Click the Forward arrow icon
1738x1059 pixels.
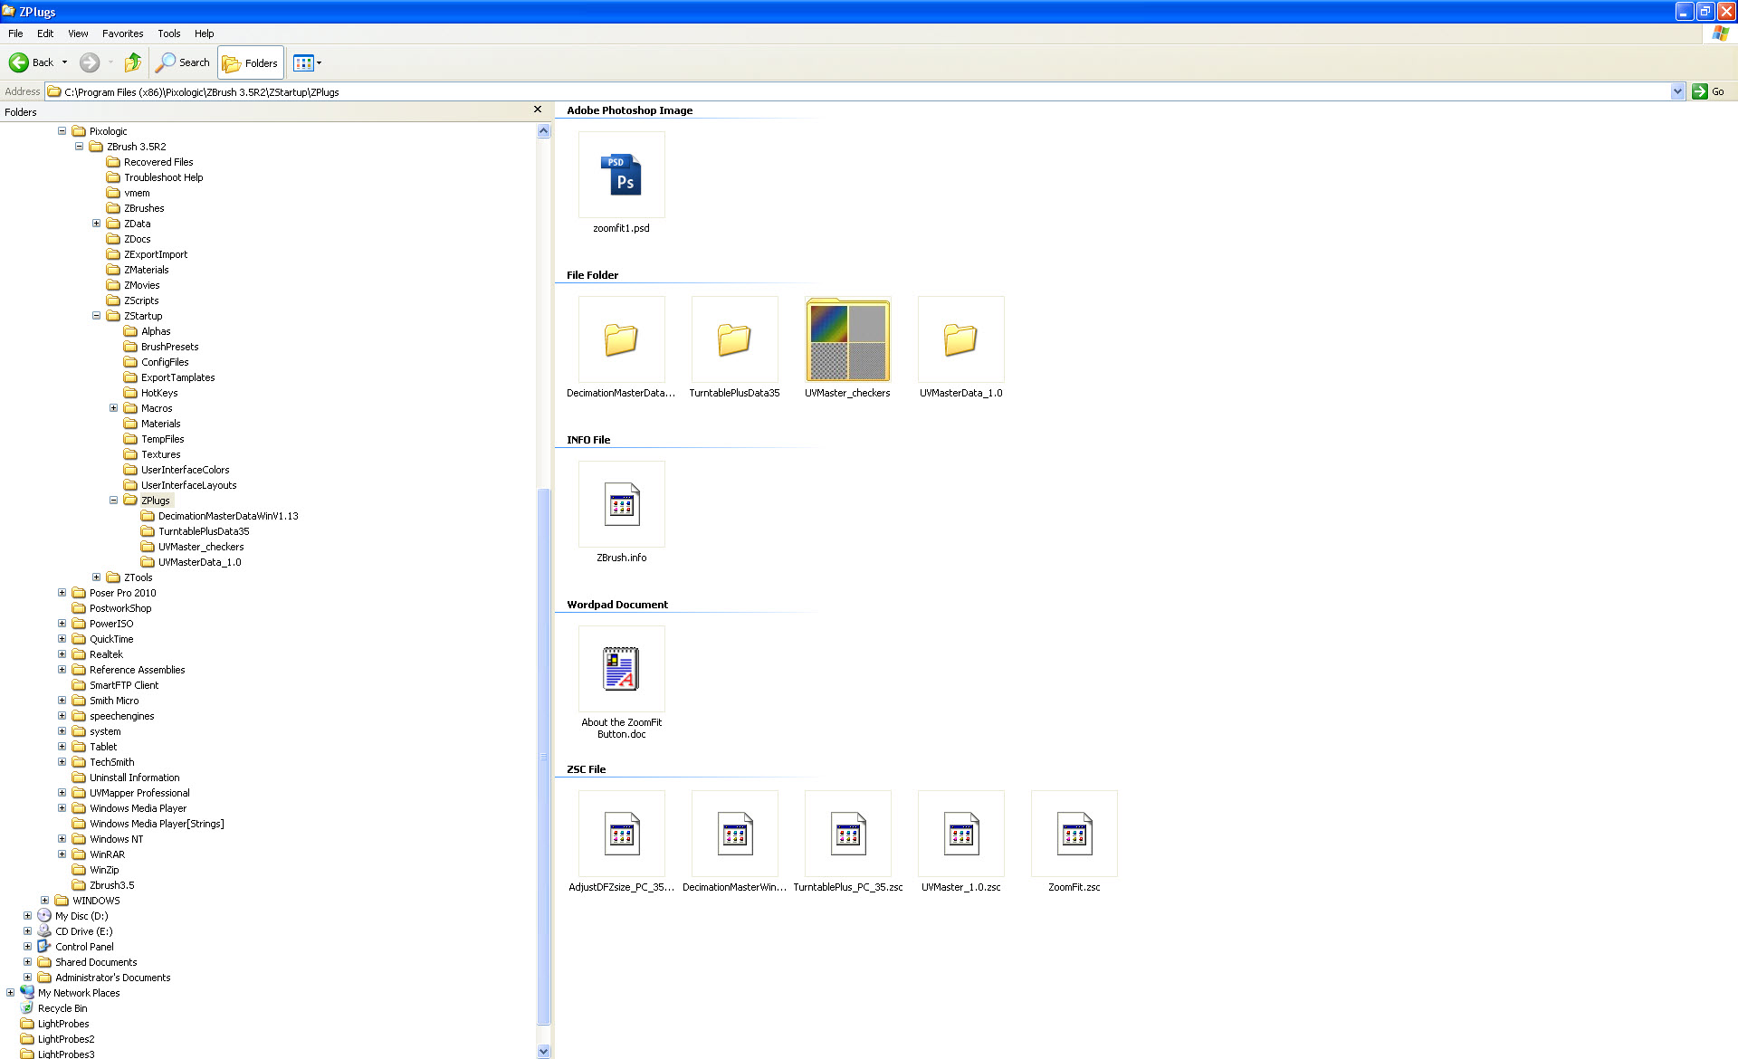[x=89, y=62]
